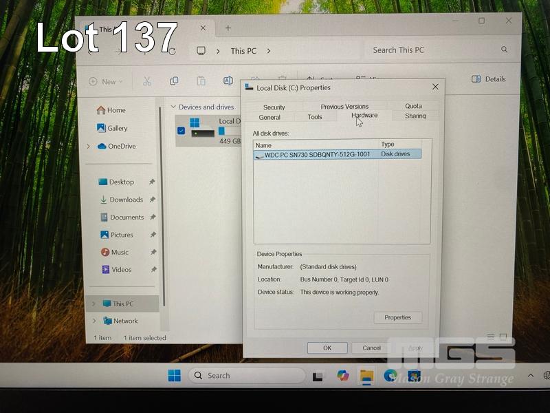The image size is (550, 413).
Task: Refresh the Explorer view
Action: pyautogui.click(x=172, y=52)
